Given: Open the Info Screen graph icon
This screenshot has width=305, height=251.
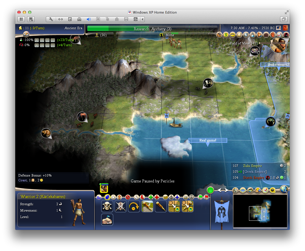Looking at the screenshot, I should [280, 35].
